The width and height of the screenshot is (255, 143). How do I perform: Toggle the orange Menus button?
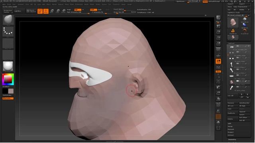point(205,2)
